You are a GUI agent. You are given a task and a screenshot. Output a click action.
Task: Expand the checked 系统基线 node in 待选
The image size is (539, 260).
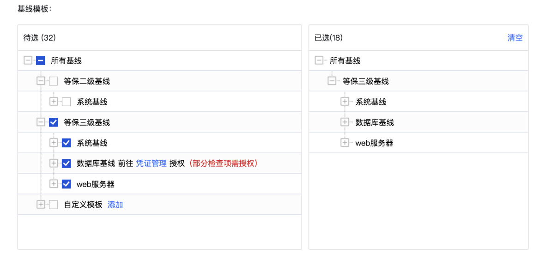coord(54,143)
